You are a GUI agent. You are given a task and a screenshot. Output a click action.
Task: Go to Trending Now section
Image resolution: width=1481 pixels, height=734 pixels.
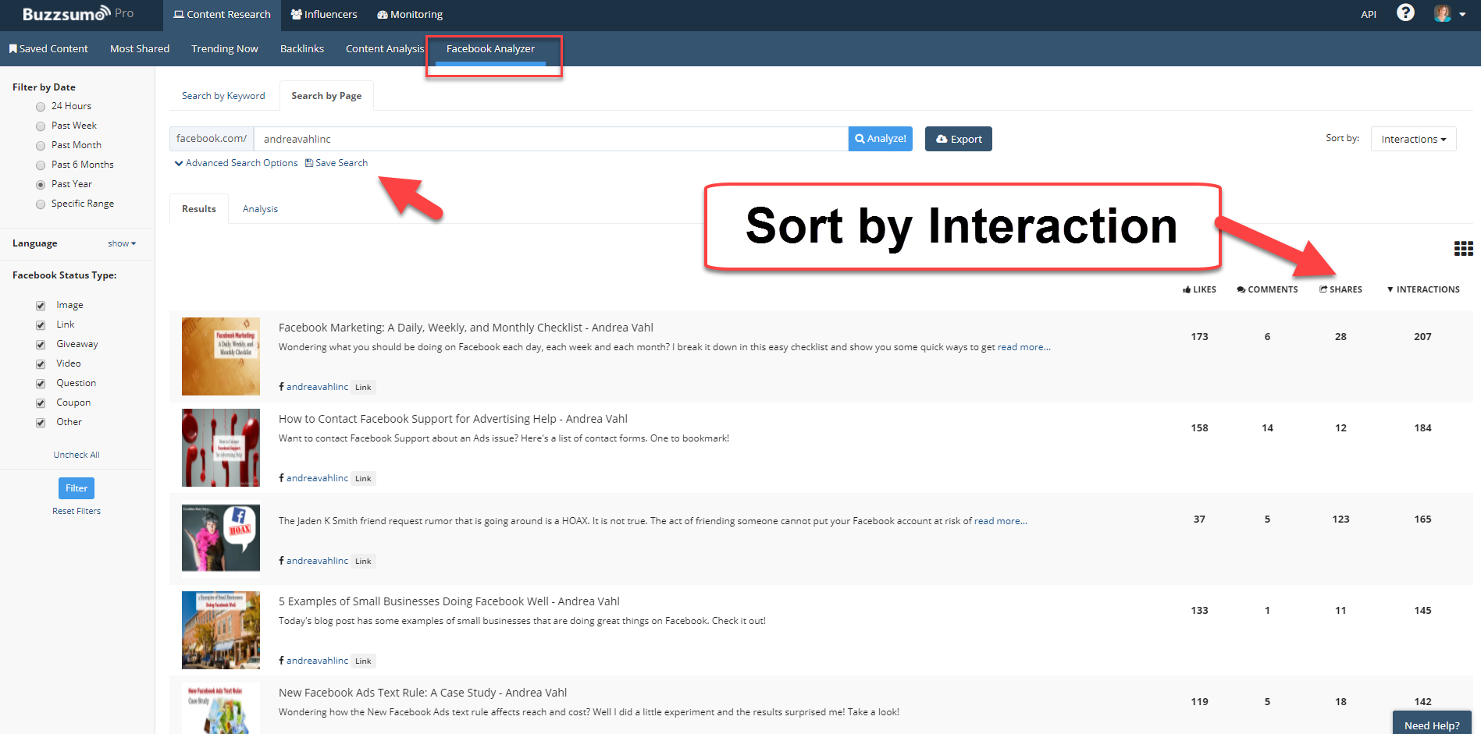(225, 48)
